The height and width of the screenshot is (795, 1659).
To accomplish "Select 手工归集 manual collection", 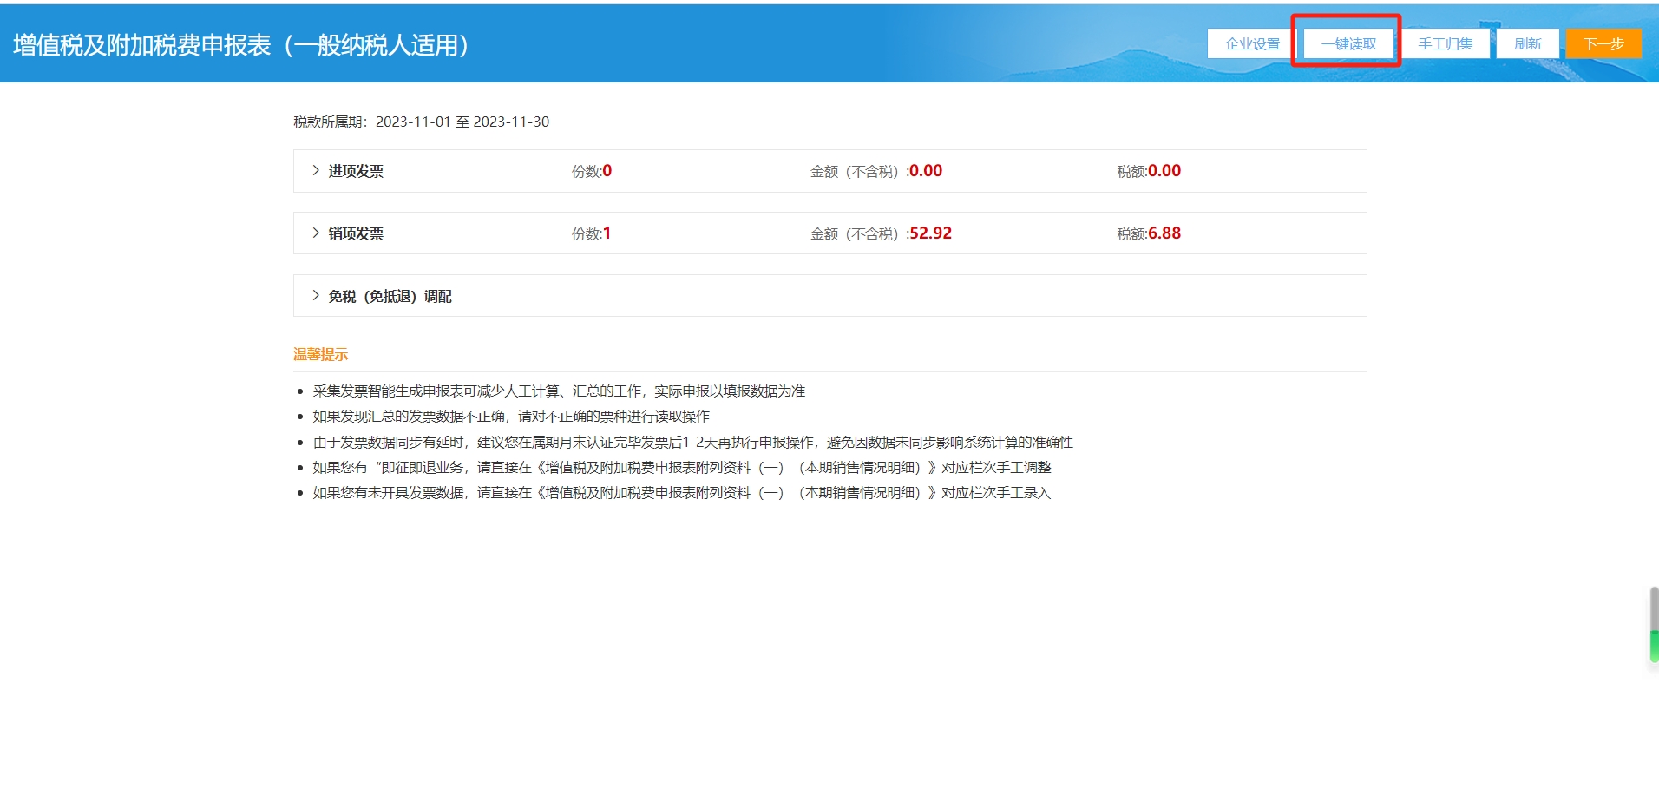I will coord(1445,43).
